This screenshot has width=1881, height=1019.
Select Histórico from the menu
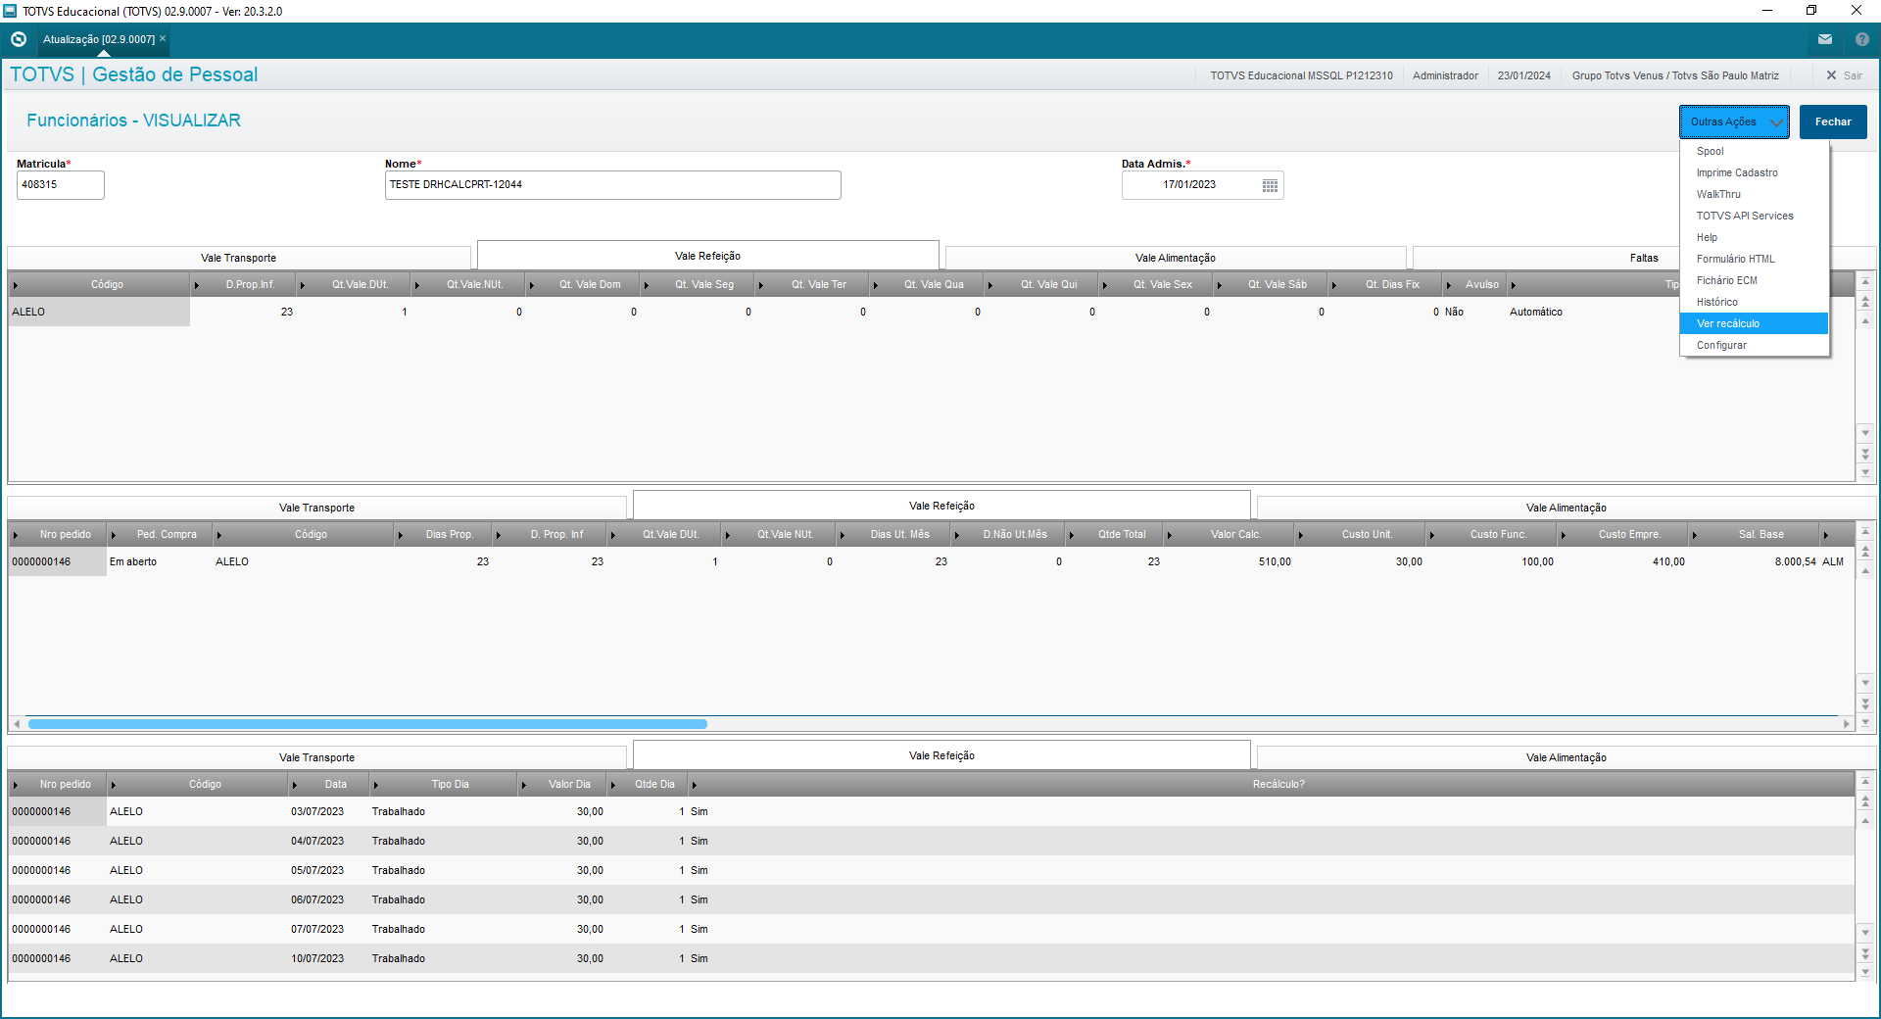coord(1754,302)
